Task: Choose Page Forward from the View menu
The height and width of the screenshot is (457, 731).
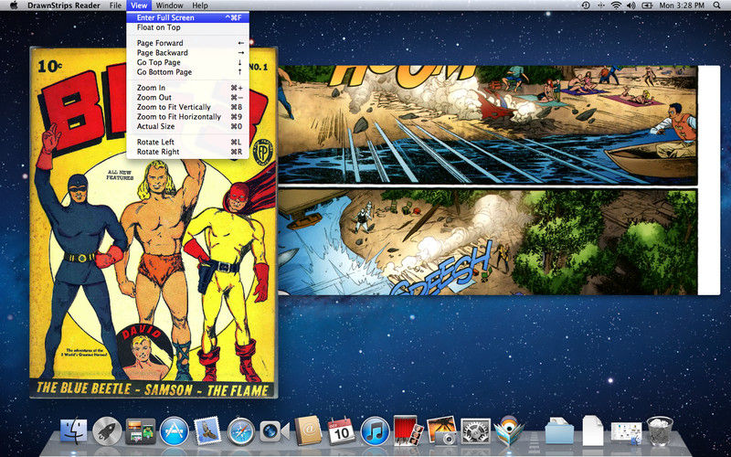Action: click(x=187, y=43)
